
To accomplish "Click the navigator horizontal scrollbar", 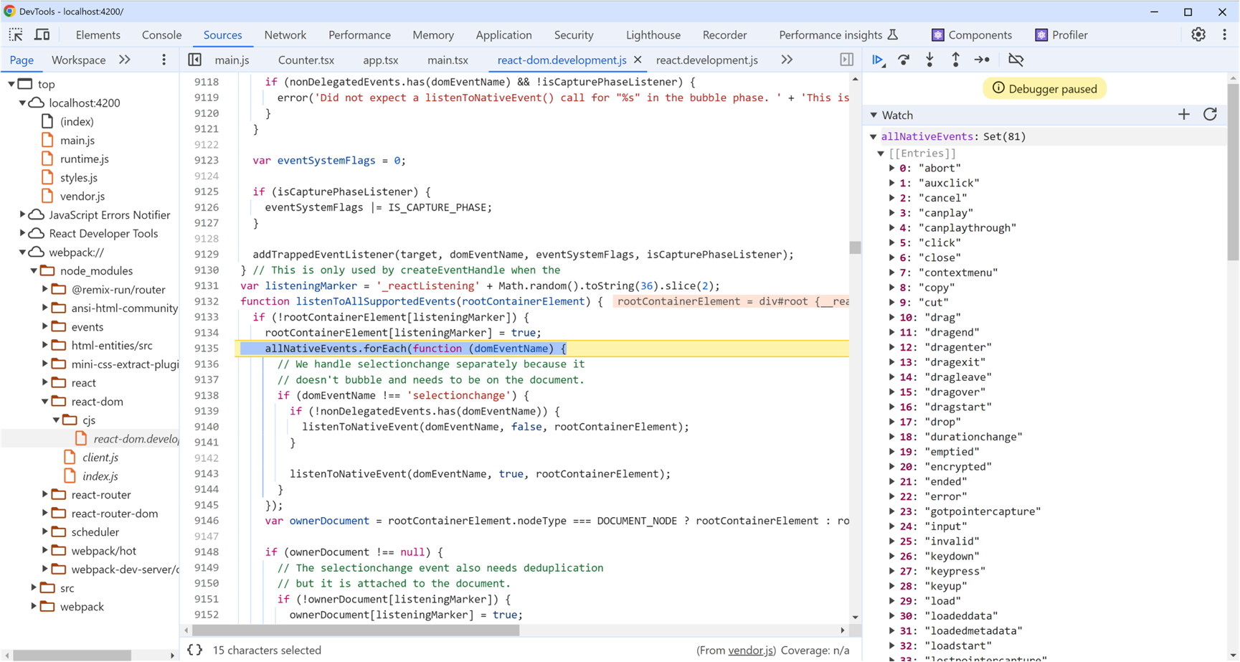I will coord(72,656).
